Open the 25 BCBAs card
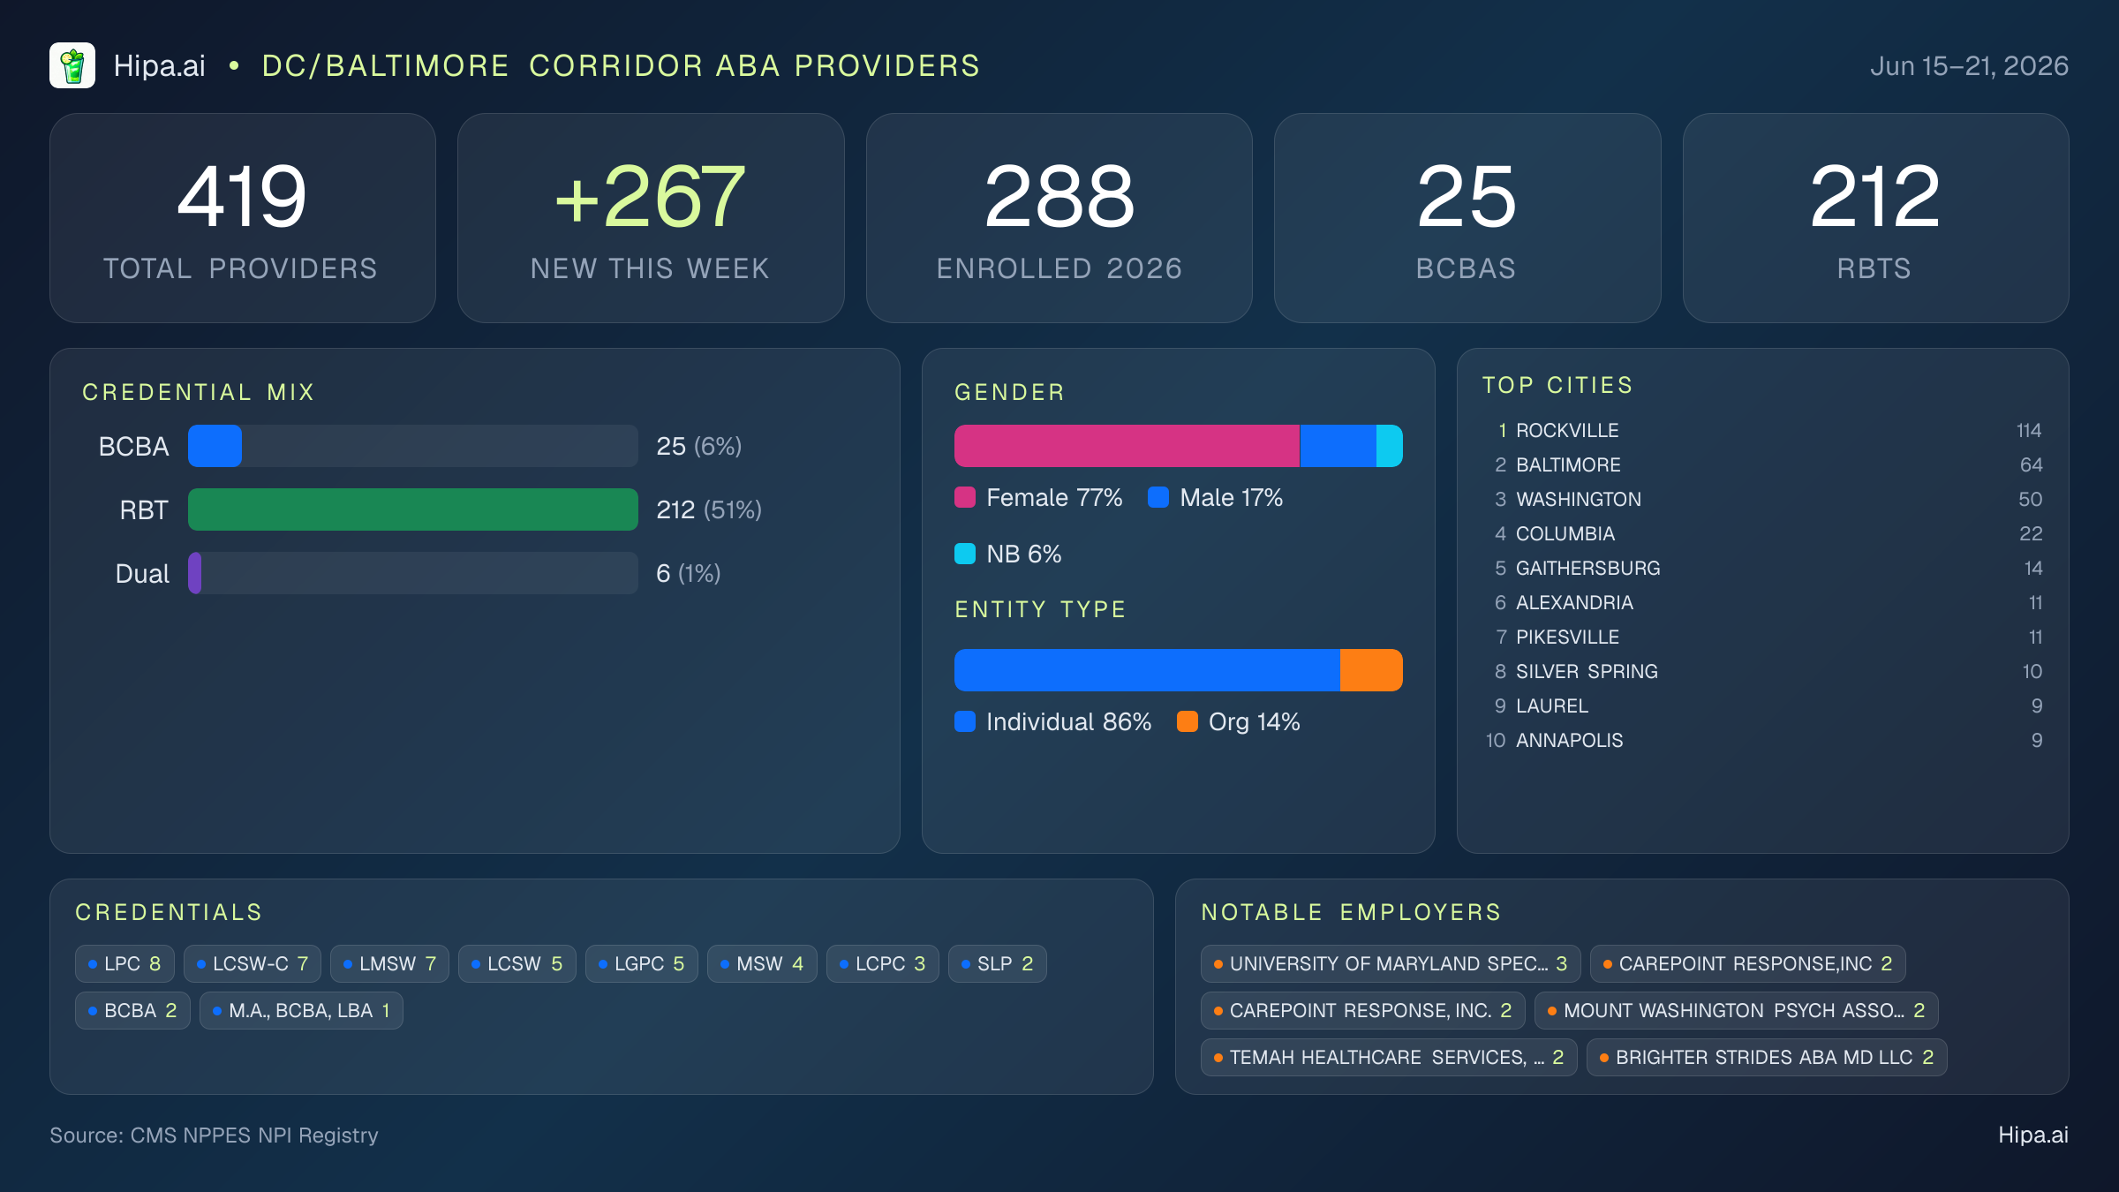2119x1192 pixels. pos(1467,218)
